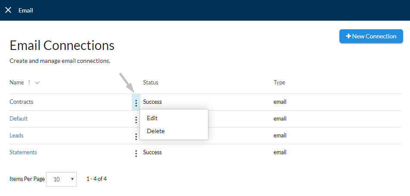The image size is (410, 196).
Task: Select the Success status in Statements row
Action: click(x=152, y=152)
